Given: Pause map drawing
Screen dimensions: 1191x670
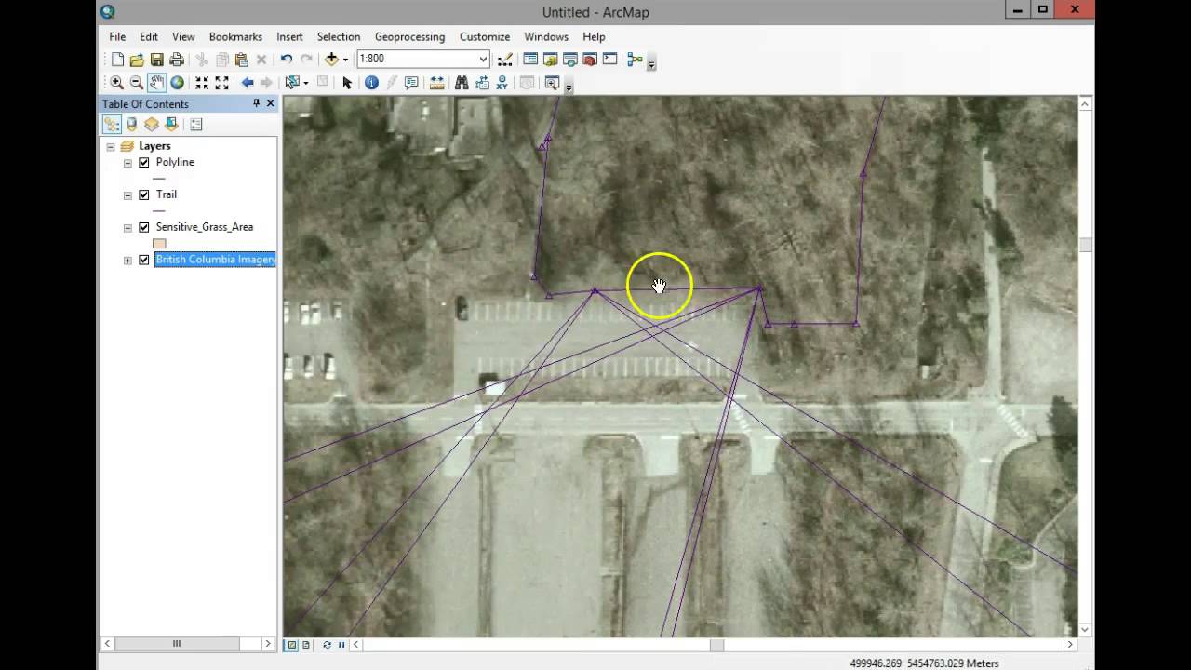Looking at the screenshot, I should pyautogui.click(x=341, y=644).
